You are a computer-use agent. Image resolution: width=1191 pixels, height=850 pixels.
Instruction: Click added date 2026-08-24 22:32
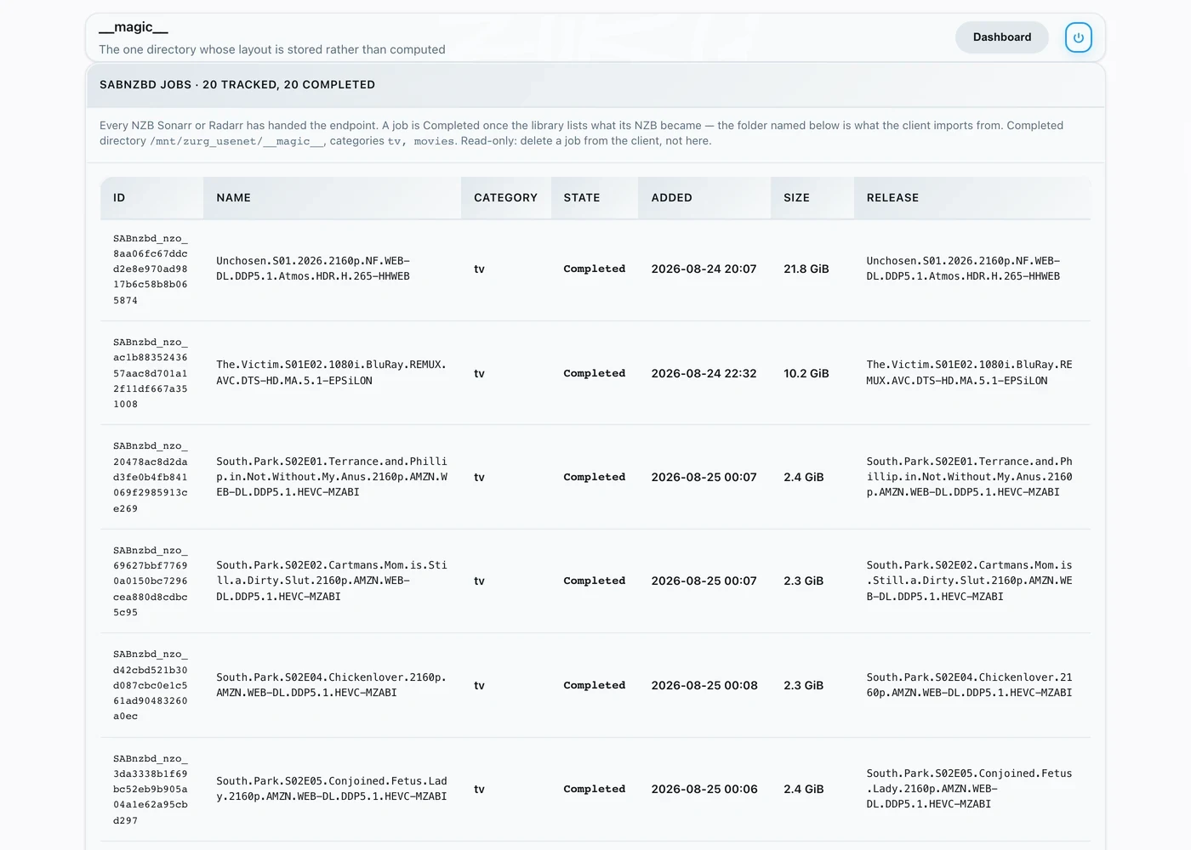[704, 373]
